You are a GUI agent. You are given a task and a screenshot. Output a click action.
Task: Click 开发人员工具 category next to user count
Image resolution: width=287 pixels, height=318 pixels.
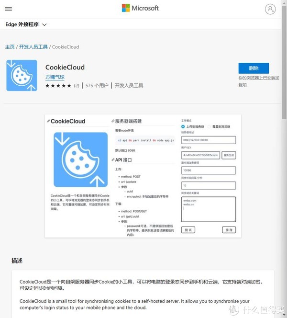[x=129, y=86]
